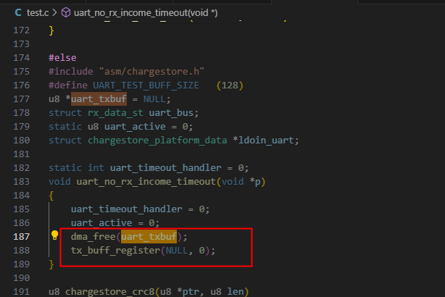Click ldoin_uart pointer name
Viewport: 445px width, 297px height.
click(x=266, y=141)
